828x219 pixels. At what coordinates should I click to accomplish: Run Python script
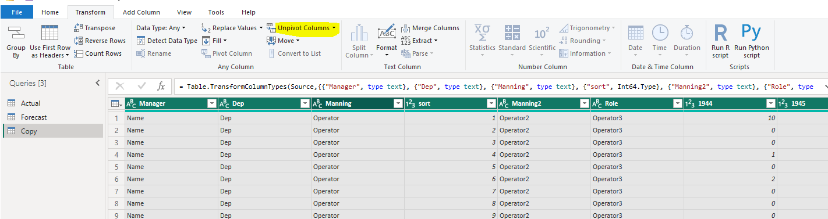pos(752,41)
